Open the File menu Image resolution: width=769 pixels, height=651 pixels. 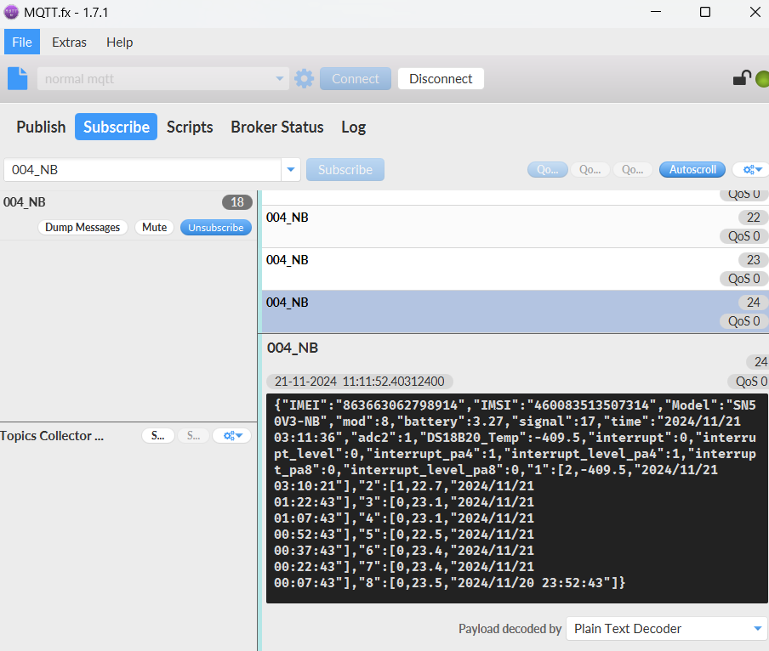coord(22,42)
